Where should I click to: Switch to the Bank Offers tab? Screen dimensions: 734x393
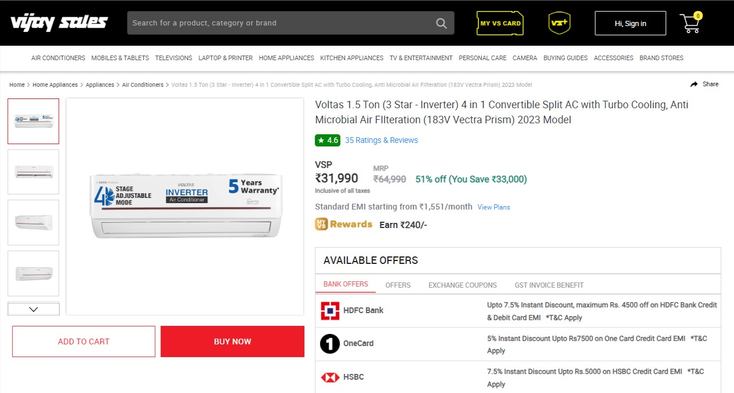pos(346,284)
